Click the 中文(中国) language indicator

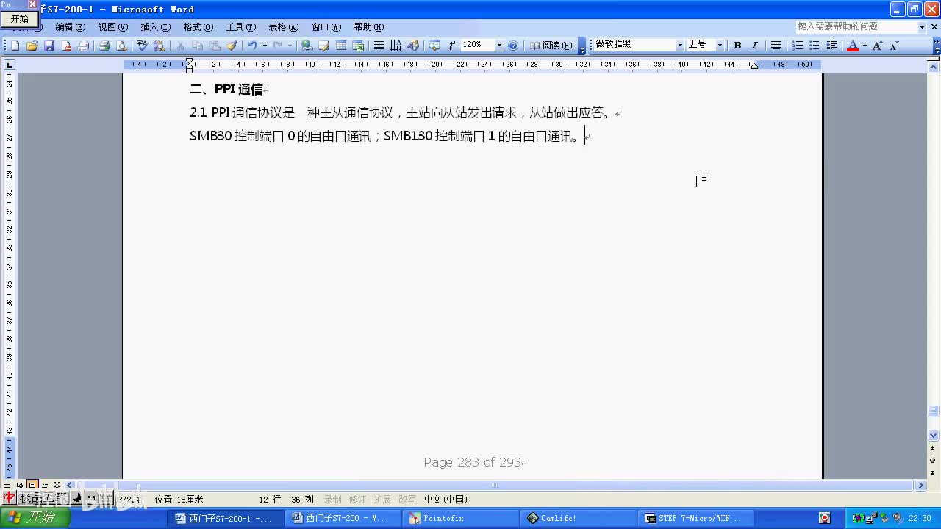pos(446,500)
